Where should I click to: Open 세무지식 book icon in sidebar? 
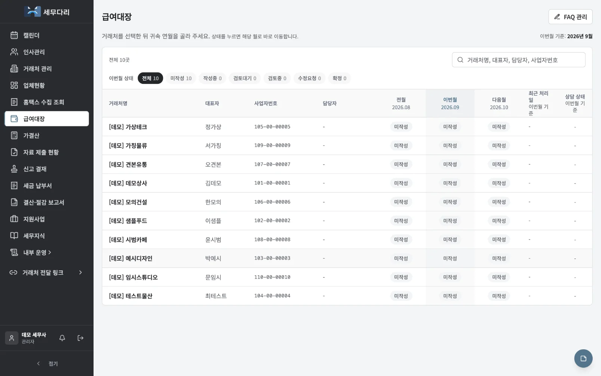coord(14,236)
